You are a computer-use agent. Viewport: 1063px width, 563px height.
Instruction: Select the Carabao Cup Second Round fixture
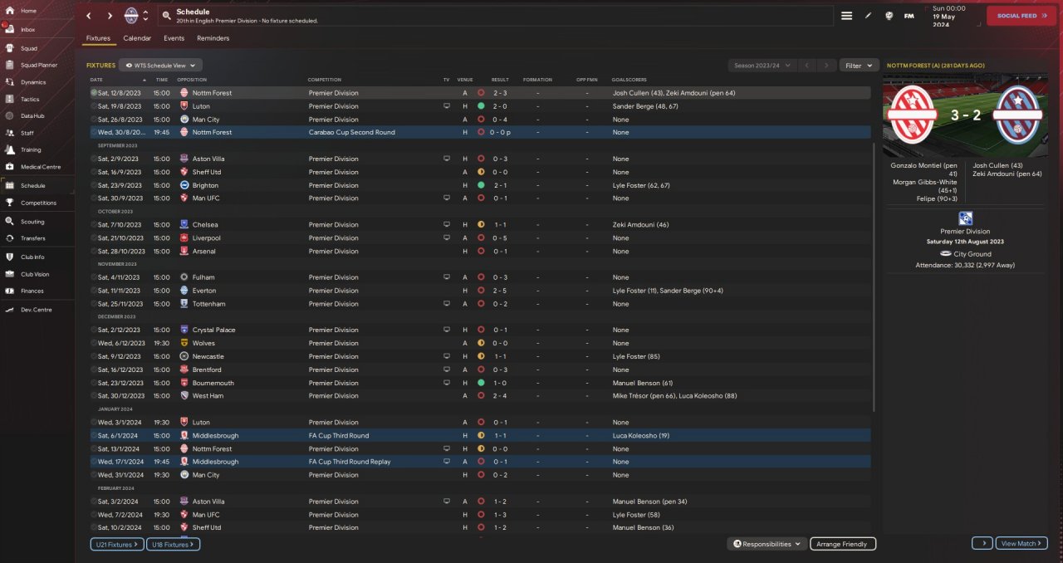click(480, 132)
